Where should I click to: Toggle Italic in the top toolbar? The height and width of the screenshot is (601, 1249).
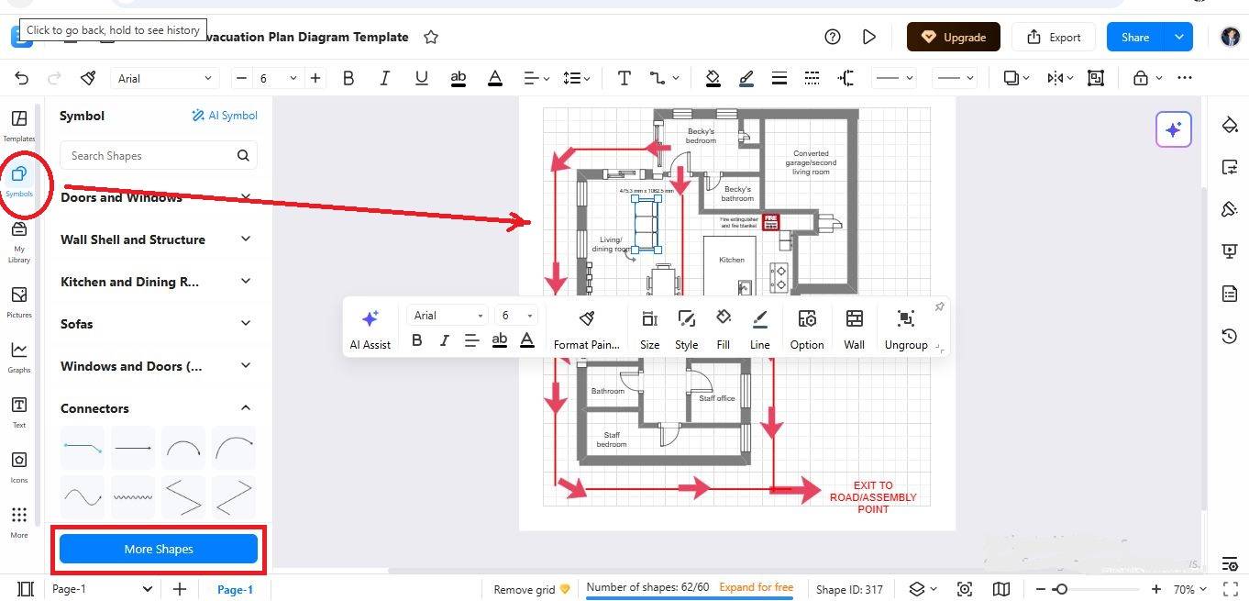pos(385,78)
